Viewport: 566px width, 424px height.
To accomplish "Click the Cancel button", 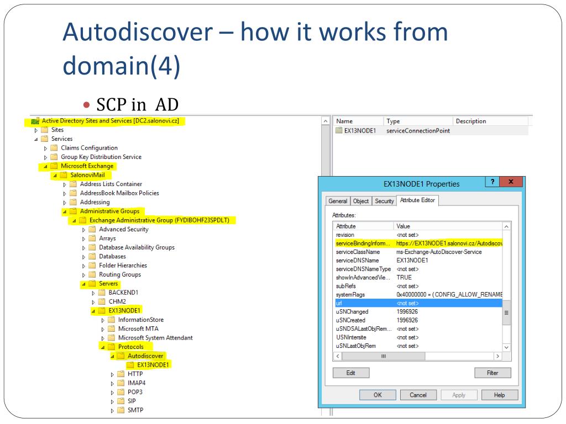I will coord(418,395).
